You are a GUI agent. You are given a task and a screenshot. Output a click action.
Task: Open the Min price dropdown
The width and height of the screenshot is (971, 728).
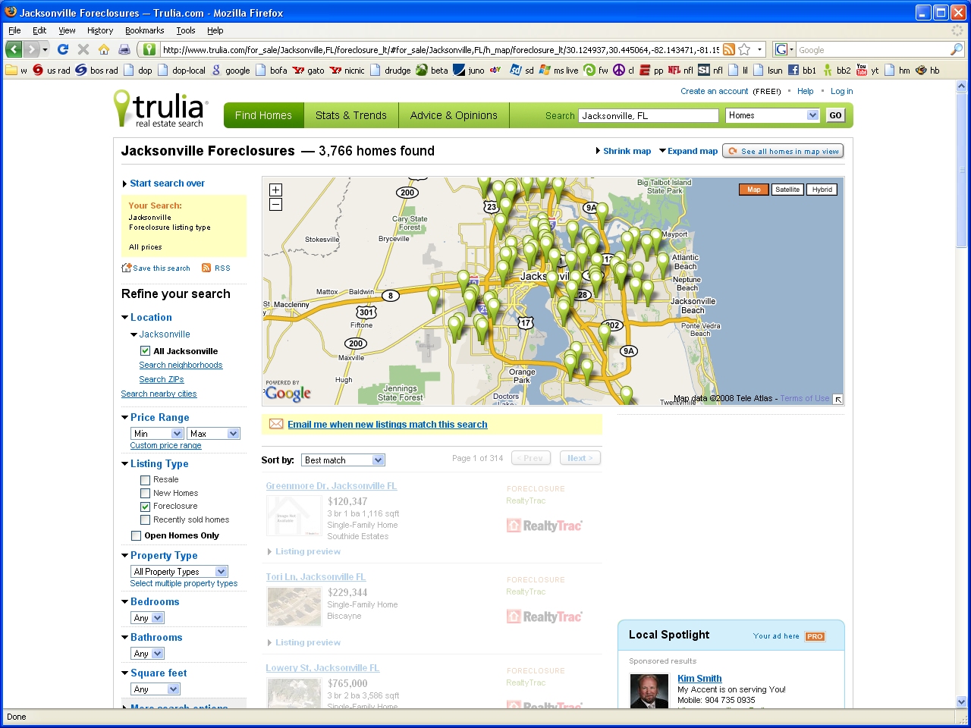click(x=157, y=434)
